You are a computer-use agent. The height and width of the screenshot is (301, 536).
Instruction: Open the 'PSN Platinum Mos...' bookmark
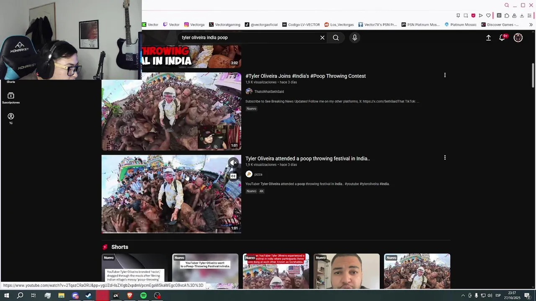pos(420,25)
